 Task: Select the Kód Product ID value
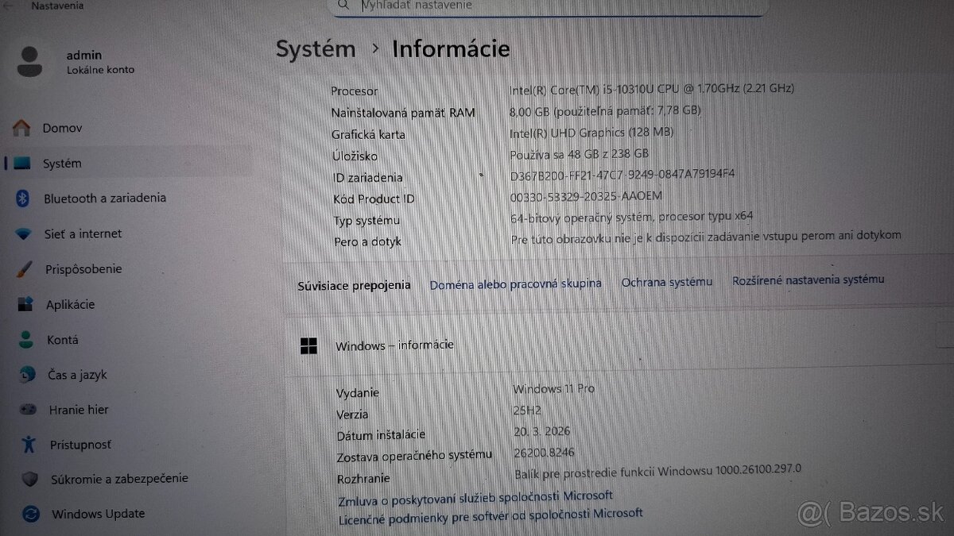click(x=585, y=196)
